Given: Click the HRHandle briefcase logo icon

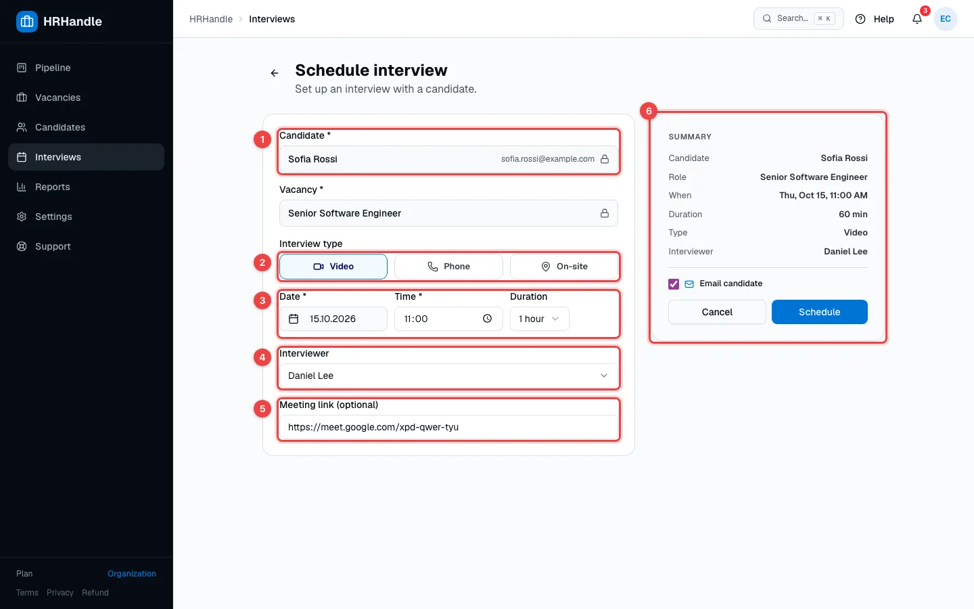Looking at the screenshot, I should pos(27,22).
